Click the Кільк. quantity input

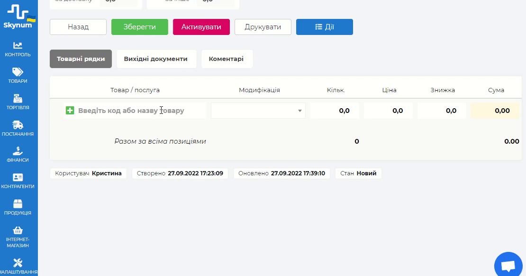pos(335,111)
